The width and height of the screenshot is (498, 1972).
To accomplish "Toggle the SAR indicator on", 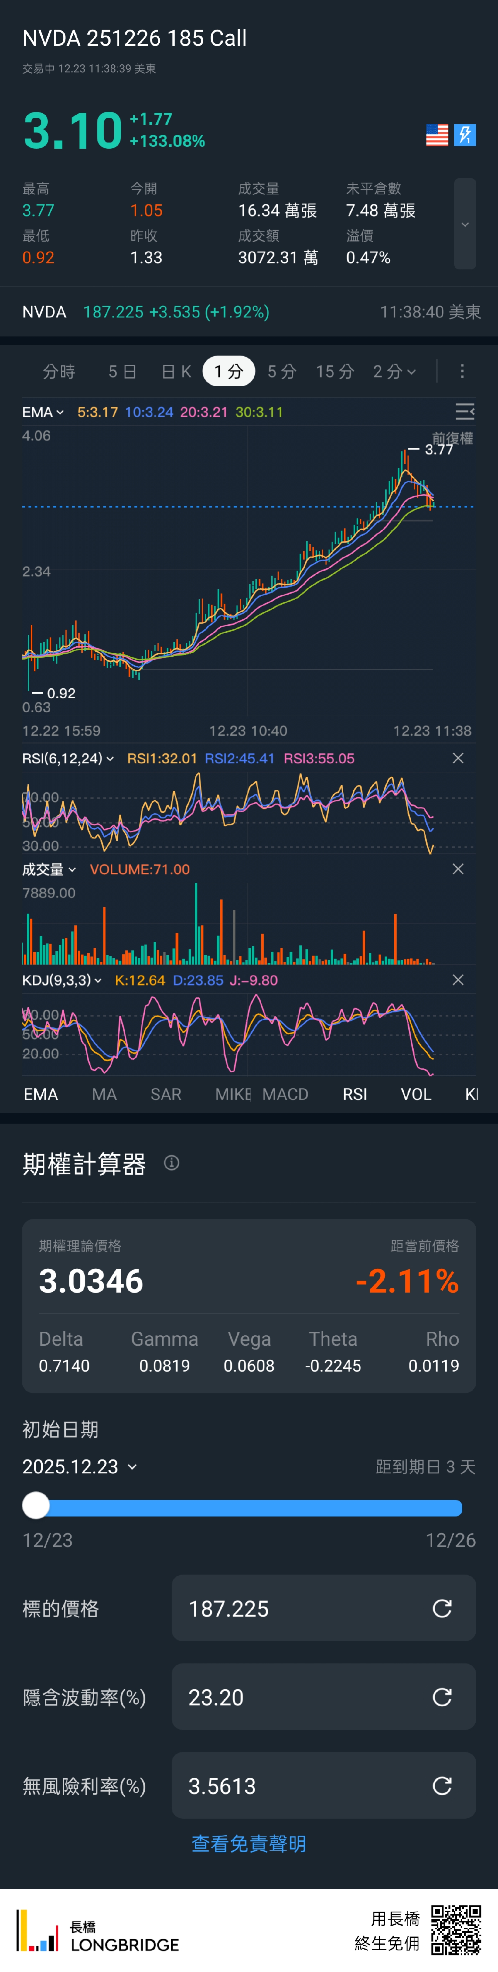I will pos(166,1094).
